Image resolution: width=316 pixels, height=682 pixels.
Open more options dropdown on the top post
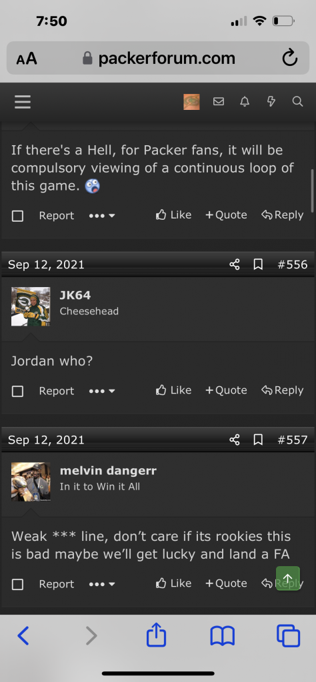[x=102, y=216]
